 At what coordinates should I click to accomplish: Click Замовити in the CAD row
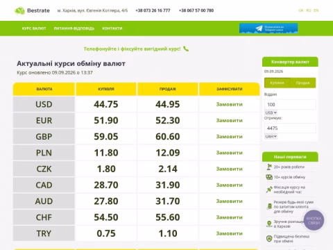coord(230,185)
